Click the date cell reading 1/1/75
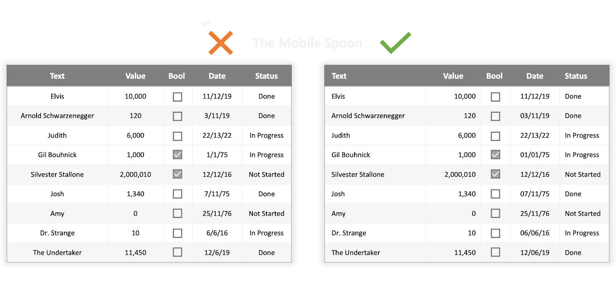Viewport: 616px width, 285px height. pos(217,155)
